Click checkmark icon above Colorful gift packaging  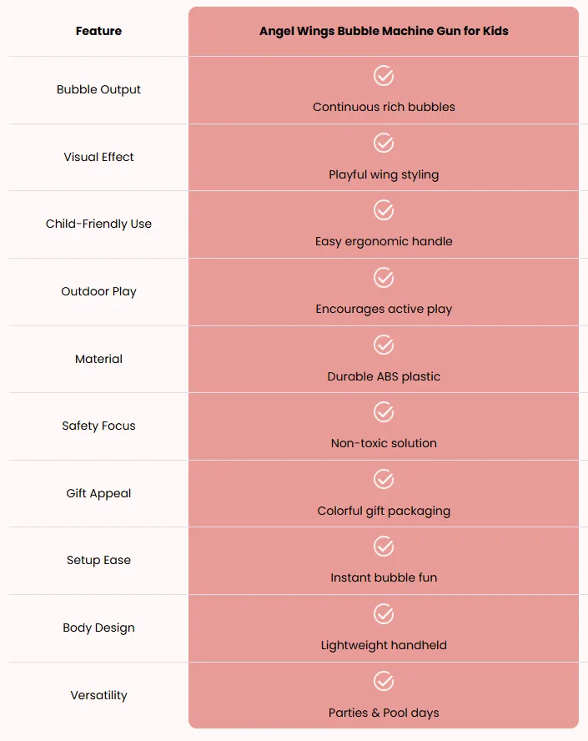[x=384, y=479]
